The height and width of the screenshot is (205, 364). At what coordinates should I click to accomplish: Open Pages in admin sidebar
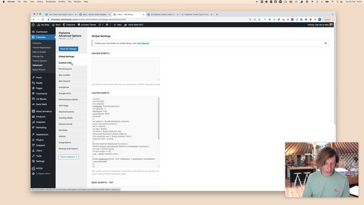[39, 88]
